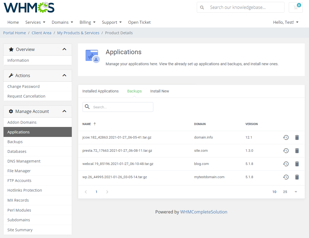The height and width of the screenshot is (238, 309).
Task: Click Request Cancellation in Actions
Action: tap(26, 96)
